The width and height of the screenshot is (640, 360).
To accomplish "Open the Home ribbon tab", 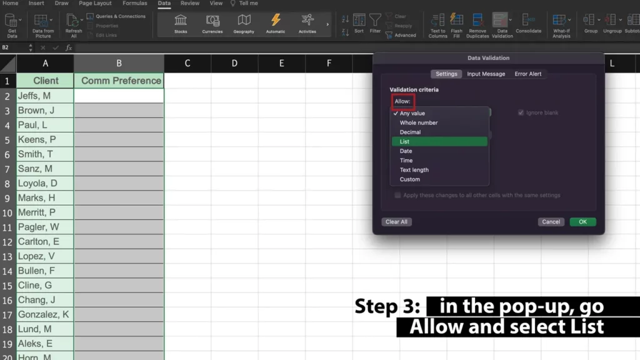I will 10,3.
